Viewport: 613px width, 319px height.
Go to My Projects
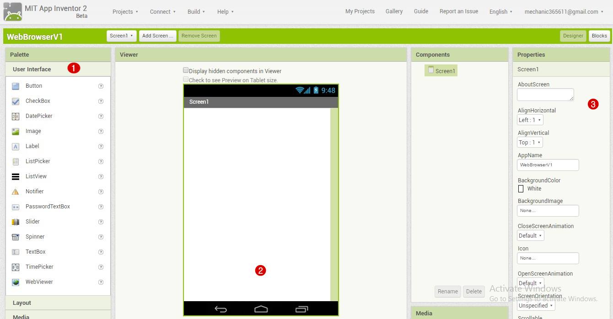(360, 11)
